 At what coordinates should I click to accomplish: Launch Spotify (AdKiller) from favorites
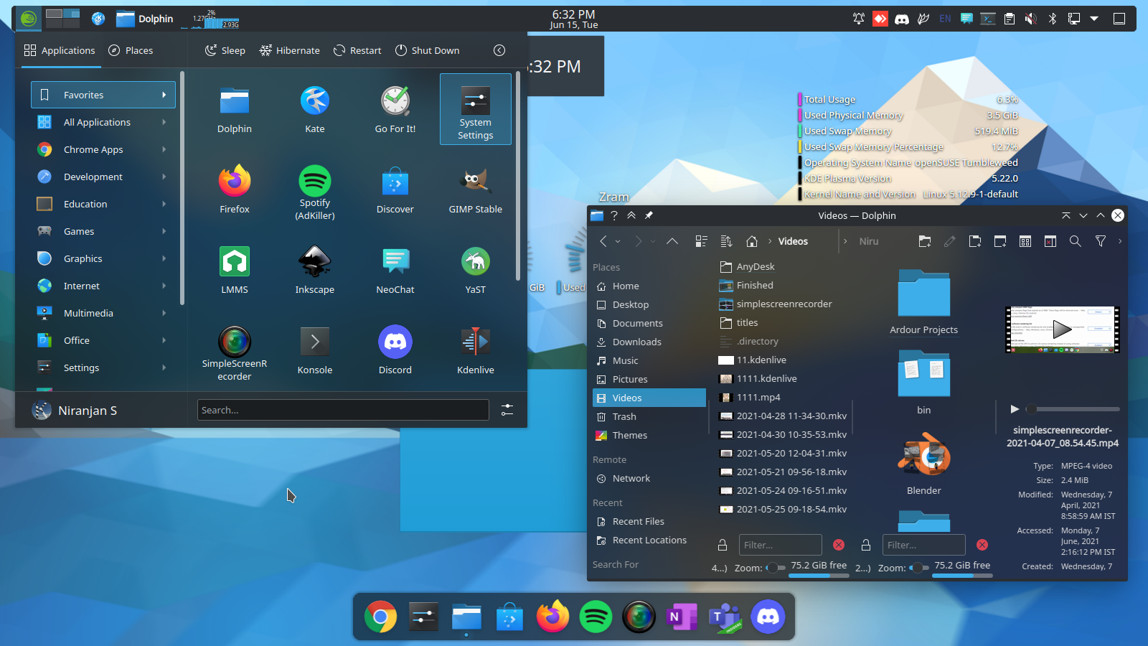click(x=314, y=191)
